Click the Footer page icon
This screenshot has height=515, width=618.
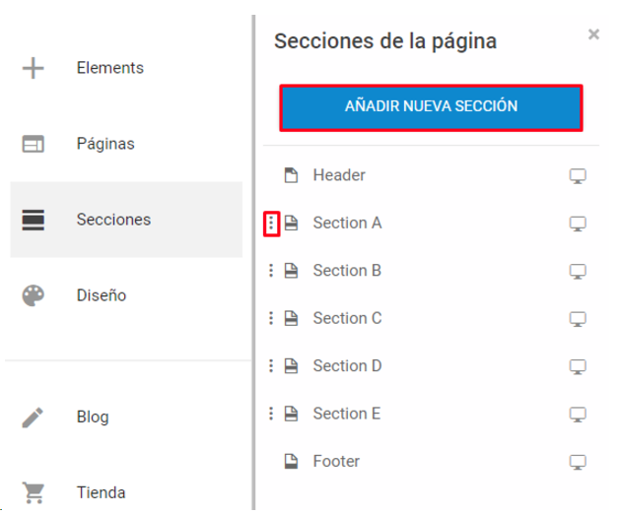click(x=292, y=462)
